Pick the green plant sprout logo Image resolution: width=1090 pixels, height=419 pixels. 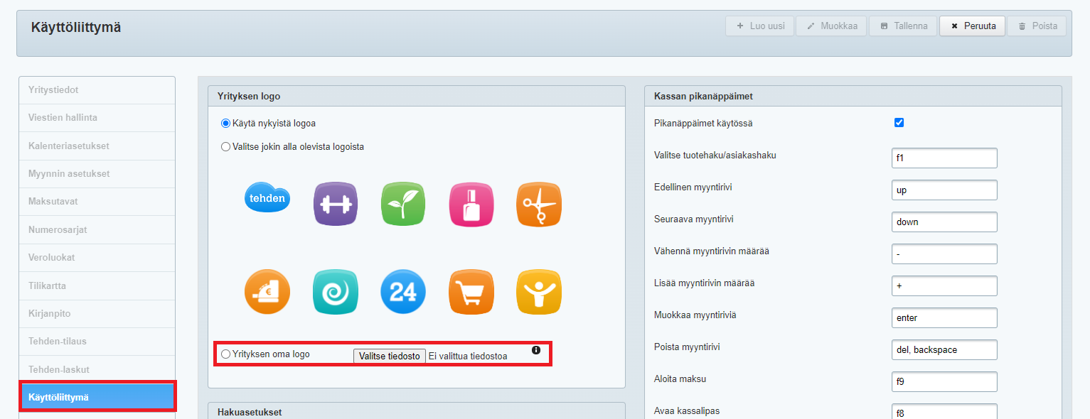(402, 204)
